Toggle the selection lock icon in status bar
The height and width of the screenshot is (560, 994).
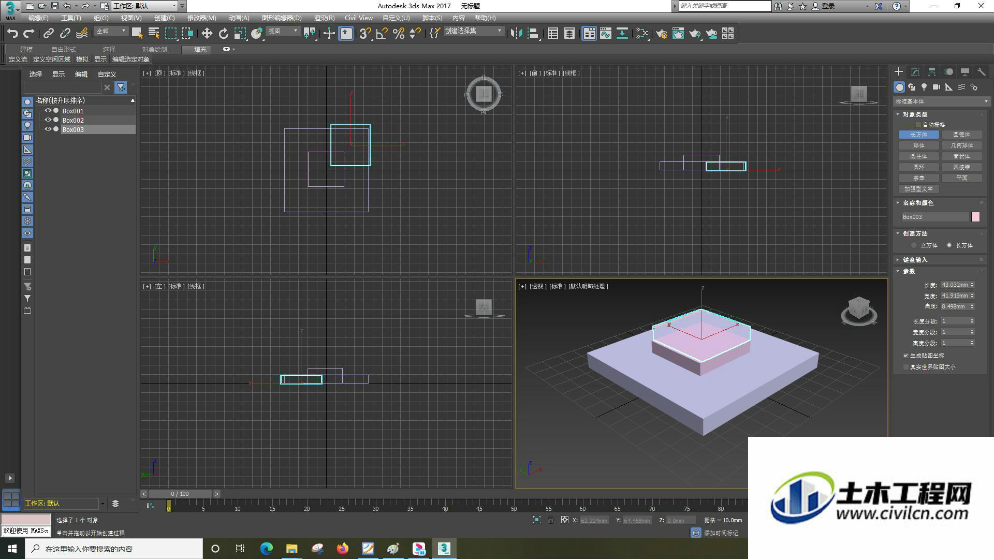(551, 520)
